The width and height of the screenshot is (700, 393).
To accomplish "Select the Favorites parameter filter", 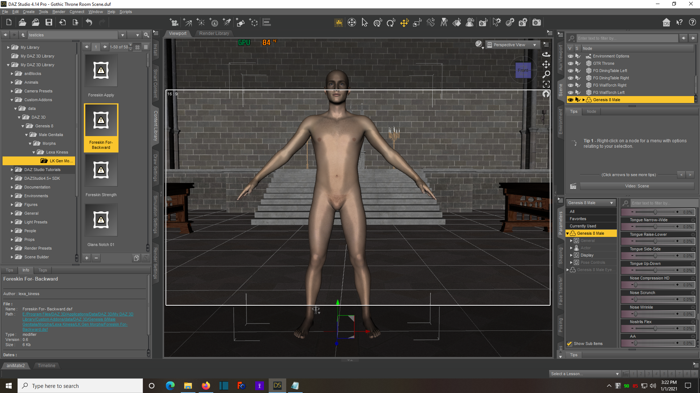I will (591, 219).
